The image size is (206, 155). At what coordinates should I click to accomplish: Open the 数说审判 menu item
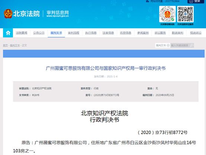(x=178, y=33)
